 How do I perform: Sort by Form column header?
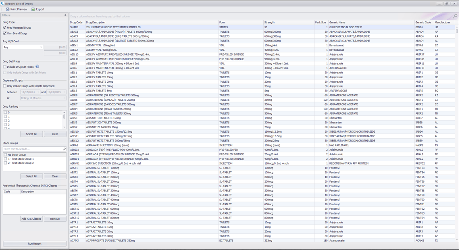coord(241,22)
